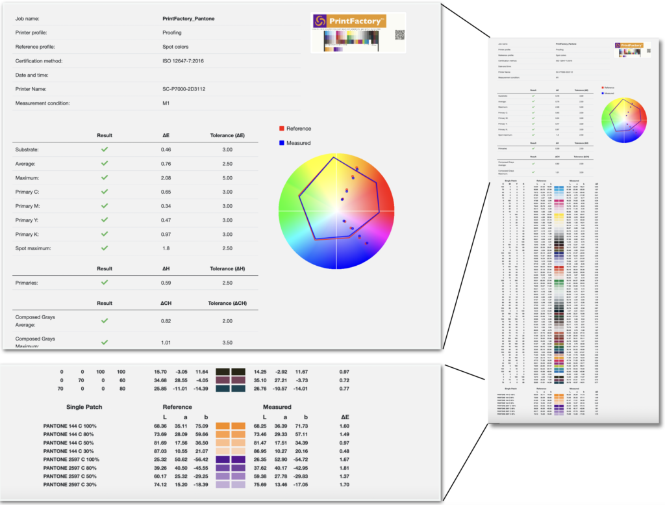Click the PANTONE 144 C 80% row label
The image size is (665, 505).
click(x=68, y=434)
